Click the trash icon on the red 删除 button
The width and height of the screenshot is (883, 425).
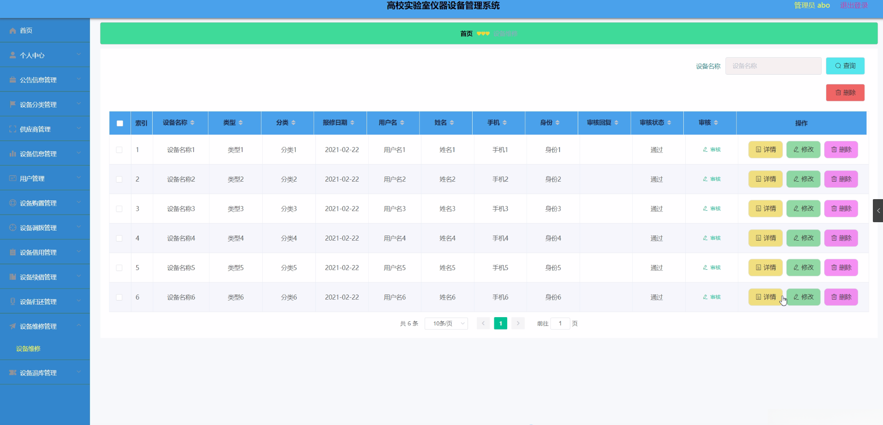(x=837, y=92)
